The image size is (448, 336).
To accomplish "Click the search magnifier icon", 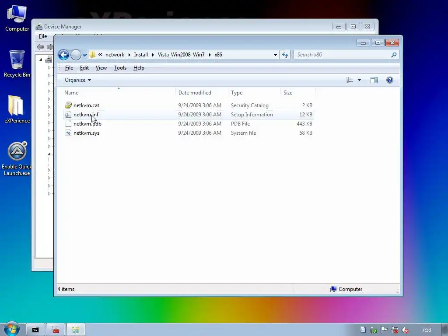I will point(394,55).
